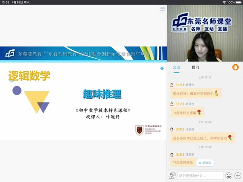Tap the battery indicator in status bar
This screenshot has height=182, width=243.
coord(239,2)
